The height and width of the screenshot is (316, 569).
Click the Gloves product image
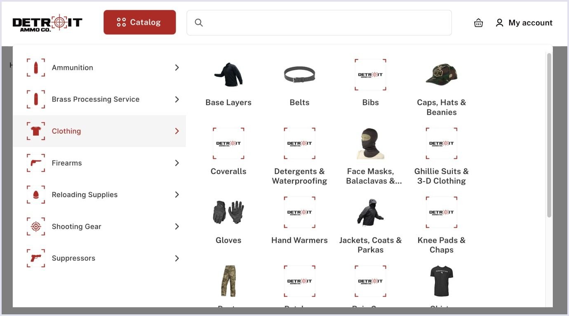pos(228,212)
